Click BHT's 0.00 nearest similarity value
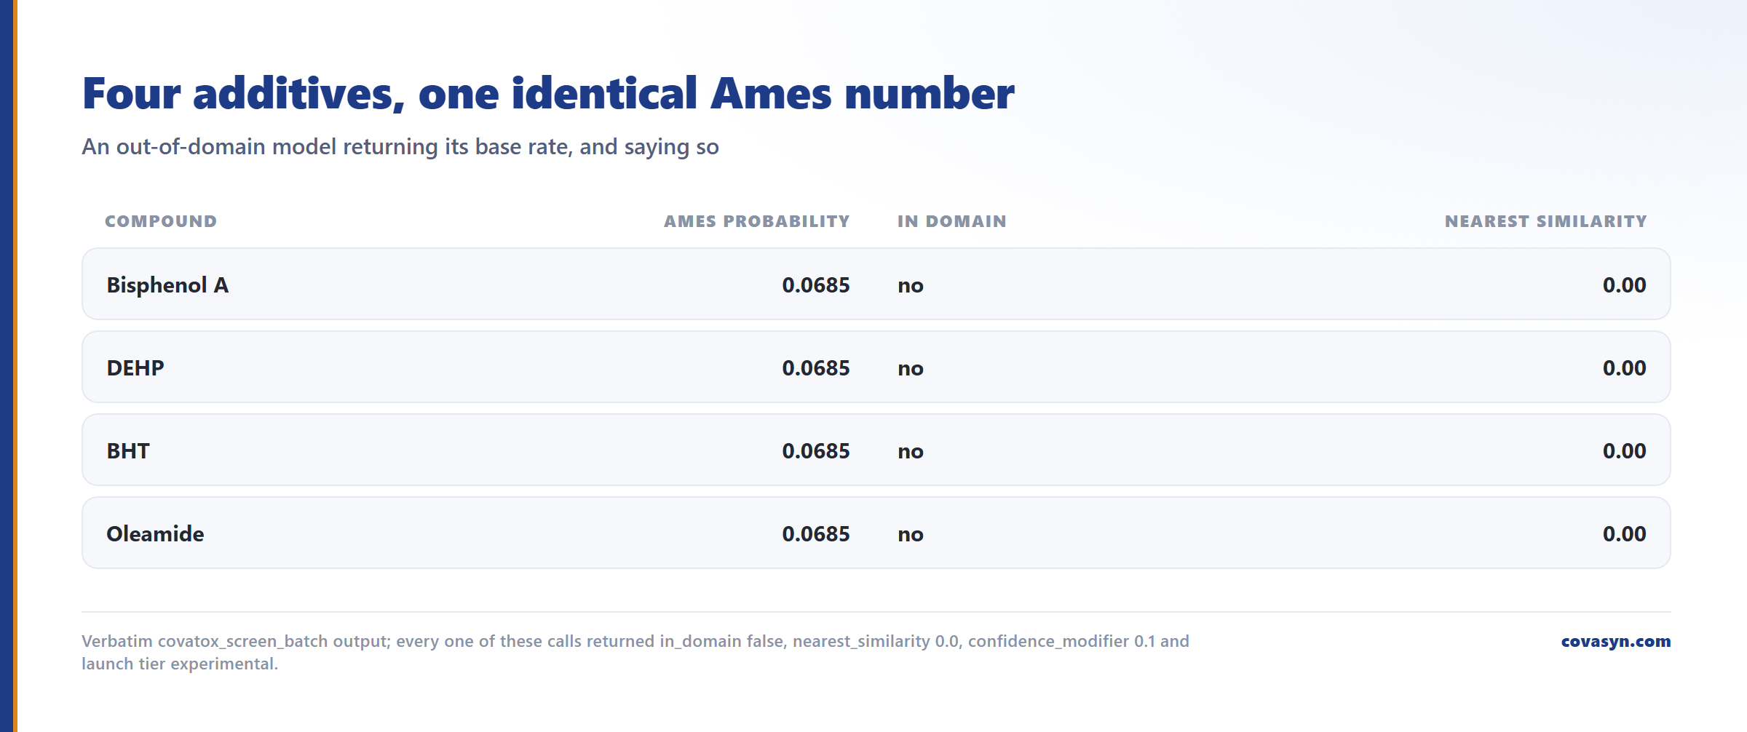The image size is (1747, 732). pos(1625,450)
